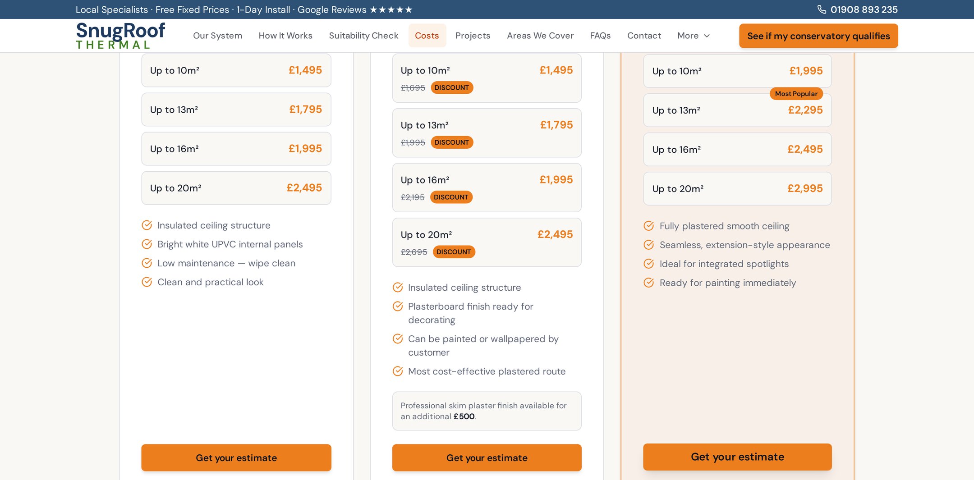Expand the More menu chevron
974x480 pixels.
[707, 36]
